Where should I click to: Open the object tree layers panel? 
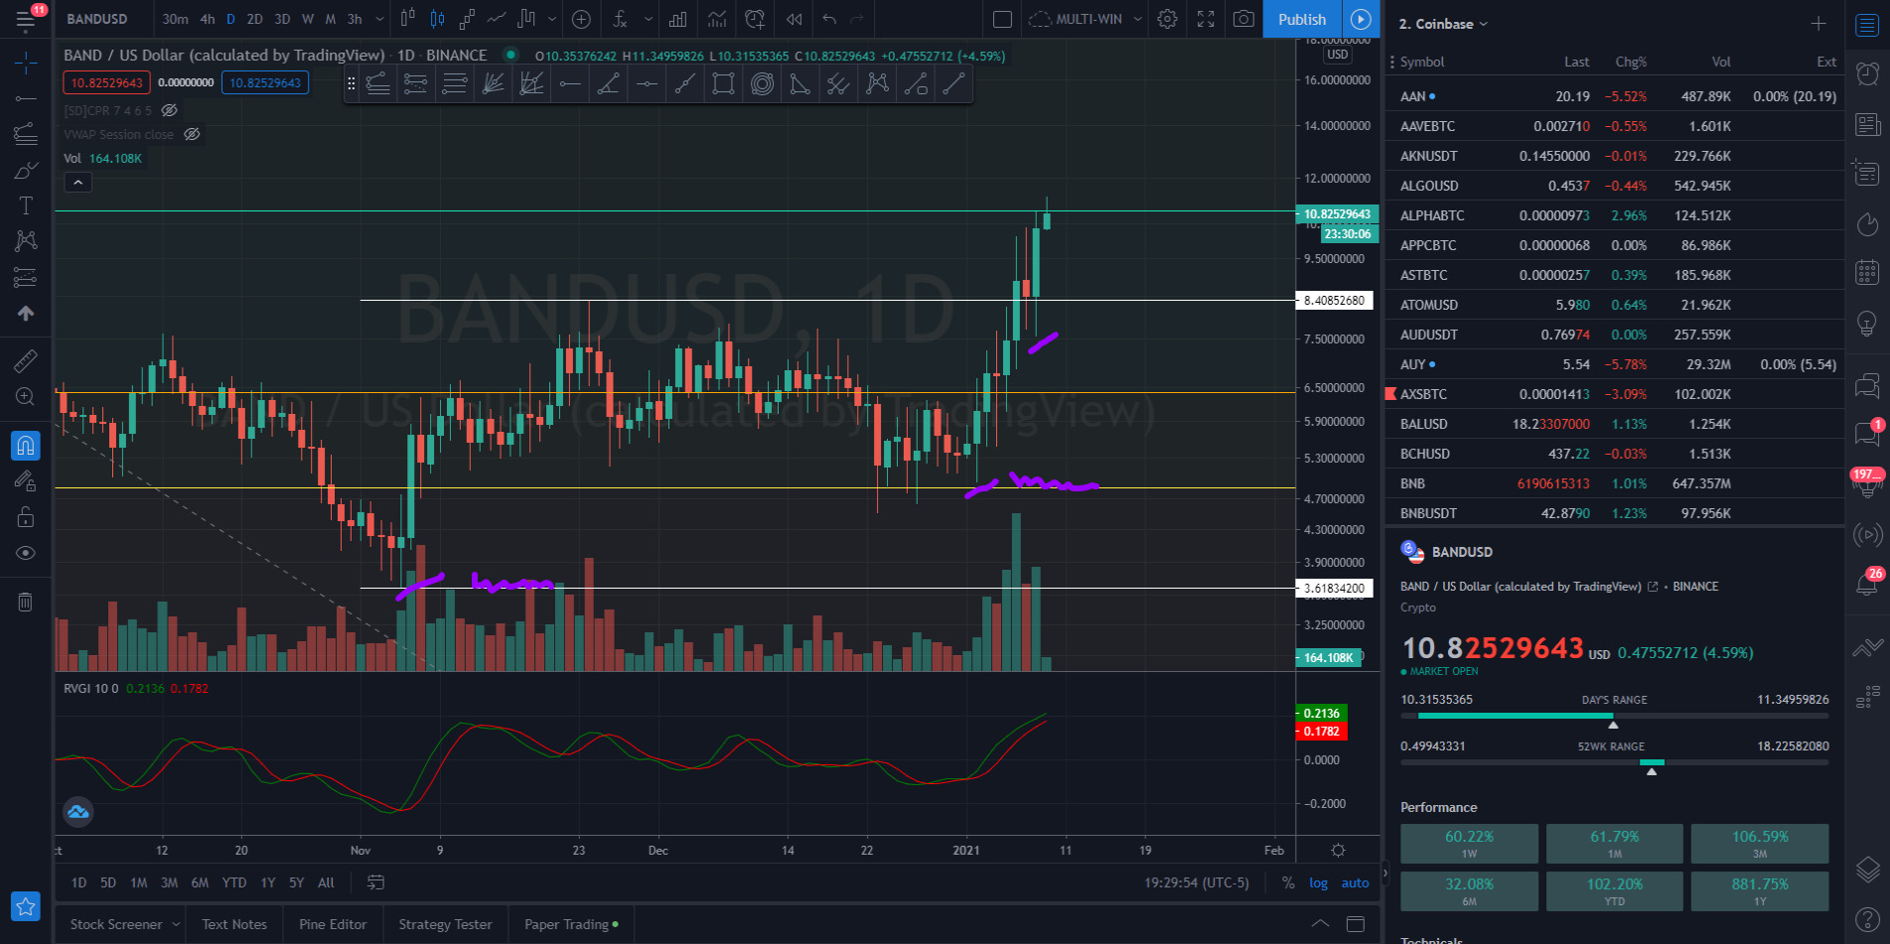[x=1868, y=870]
